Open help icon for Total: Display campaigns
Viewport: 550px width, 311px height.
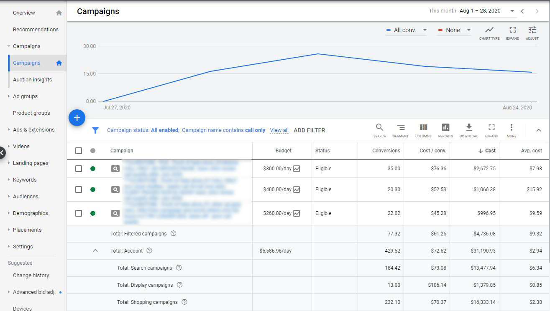pos(179,285)
